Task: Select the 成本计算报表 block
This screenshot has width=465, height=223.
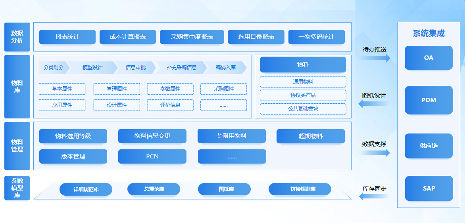Action: (127, 37)
